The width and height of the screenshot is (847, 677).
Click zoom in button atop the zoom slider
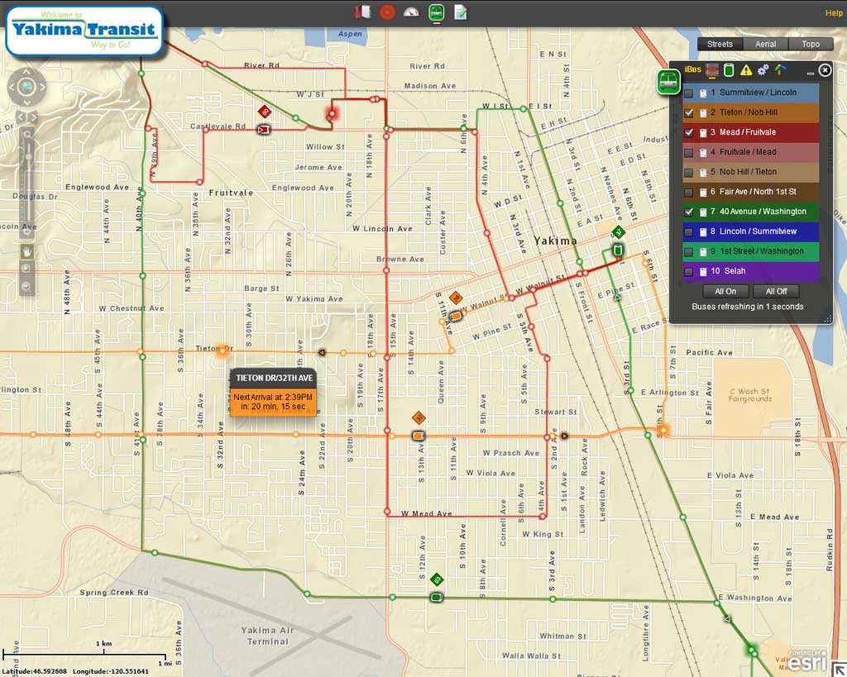pos(26,134)
